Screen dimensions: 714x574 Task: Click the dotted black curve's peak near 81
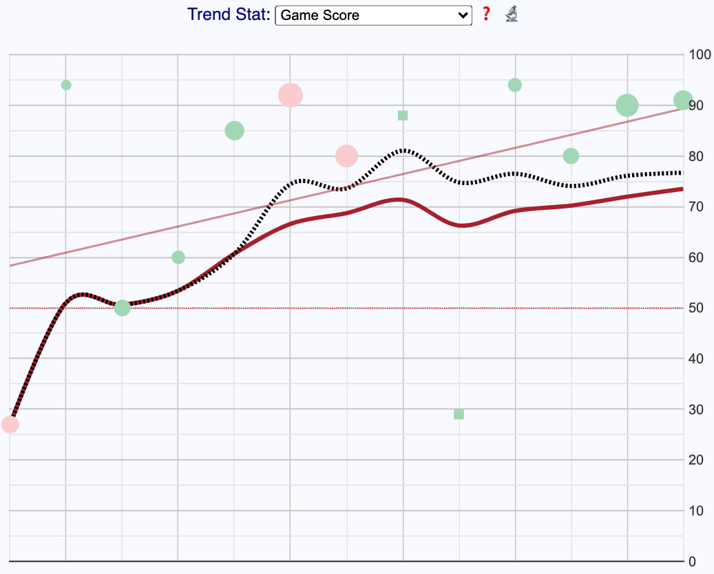coord(403,149)
